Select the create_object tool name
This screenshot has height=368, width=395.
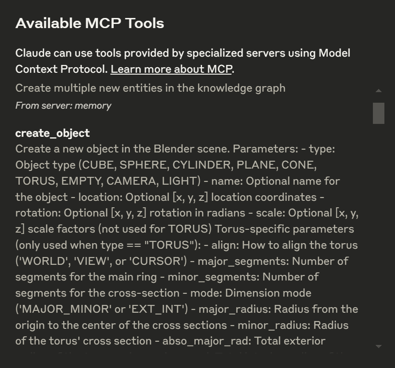click(52, 134)
